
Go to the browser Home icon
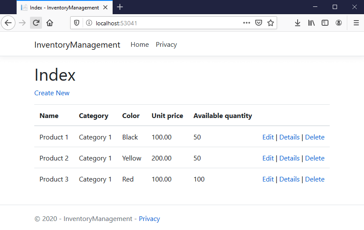50,23
